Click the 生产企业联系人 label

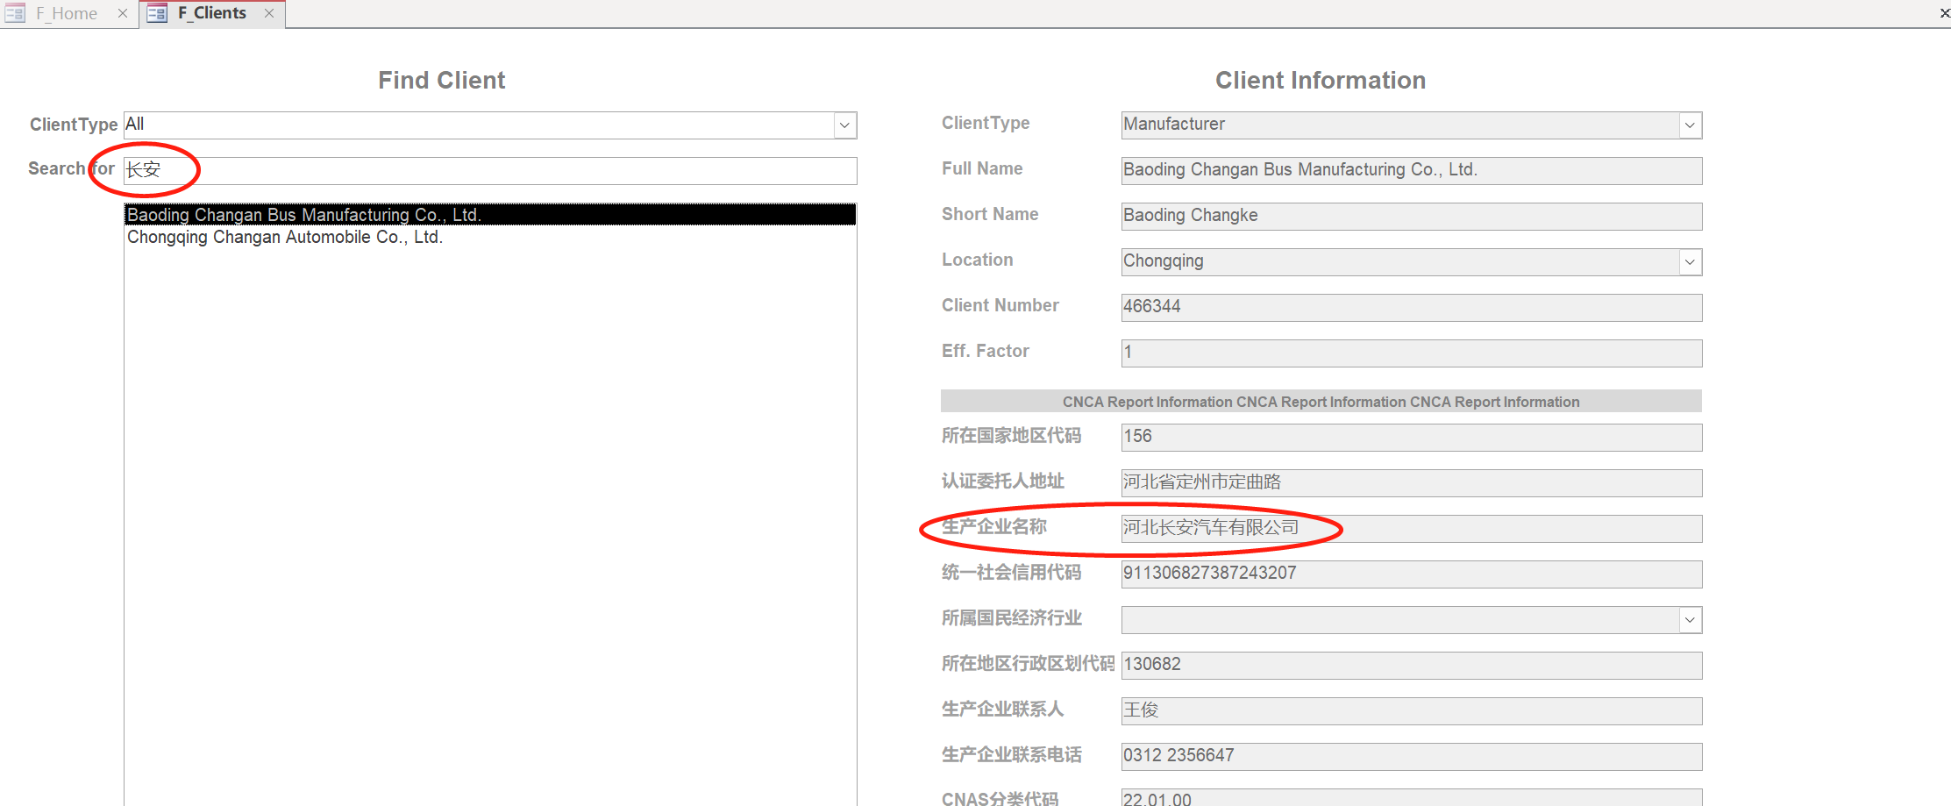point(1003,709)
